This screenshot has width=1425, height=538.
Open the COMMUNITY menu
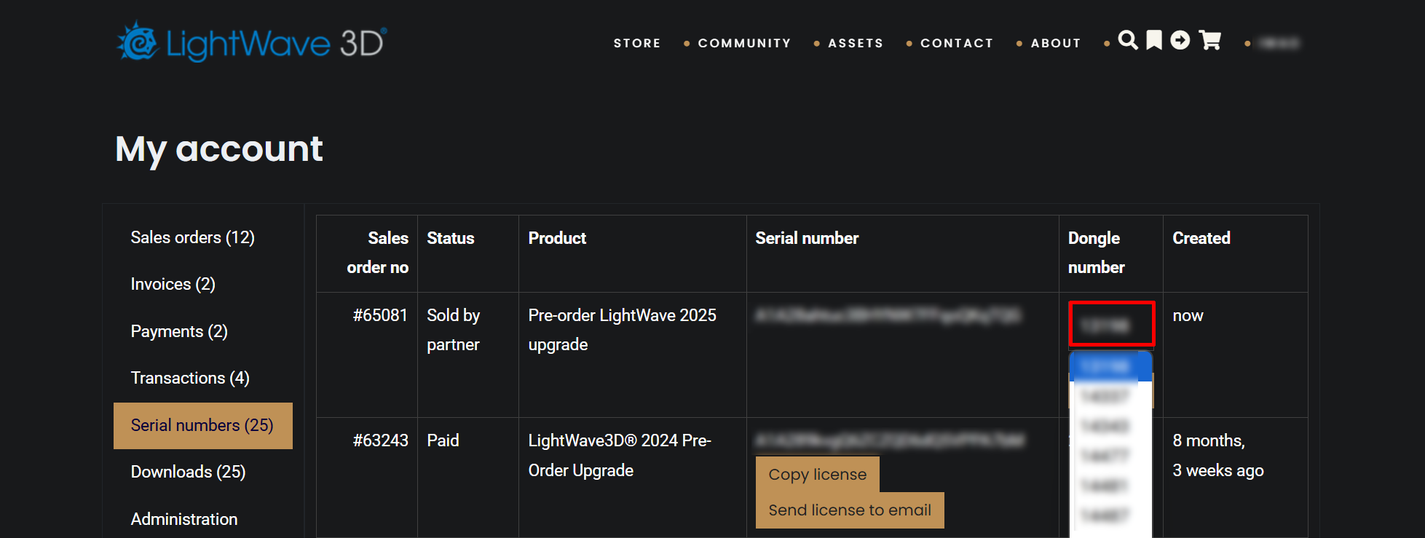[x=744, y=43]
